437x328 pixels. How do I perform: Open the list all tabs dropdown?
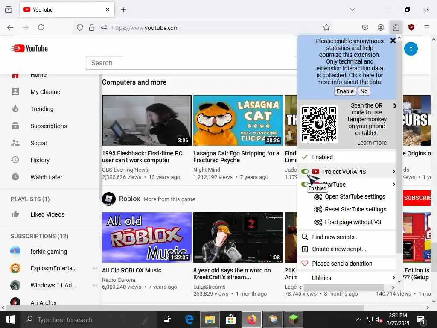point(353,9)
